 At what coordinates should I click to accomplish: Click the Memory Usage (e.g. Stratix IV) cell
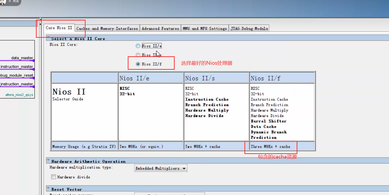(x=85, y=146)
